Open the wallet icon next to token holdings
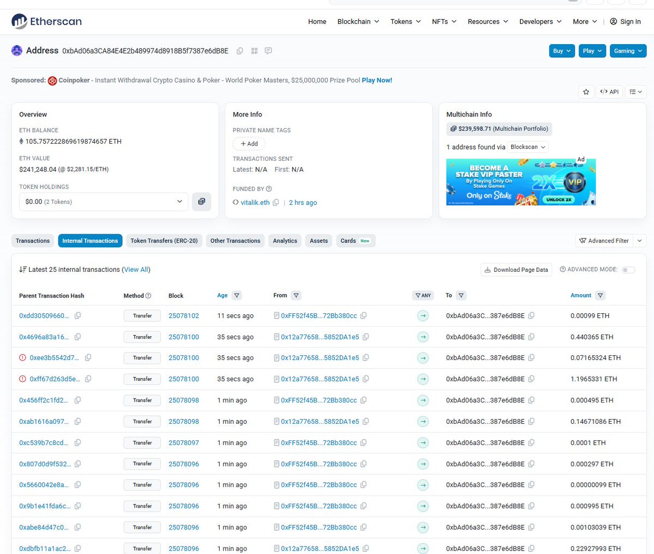This screenshot has width=654, height=554. click(202, 202)
